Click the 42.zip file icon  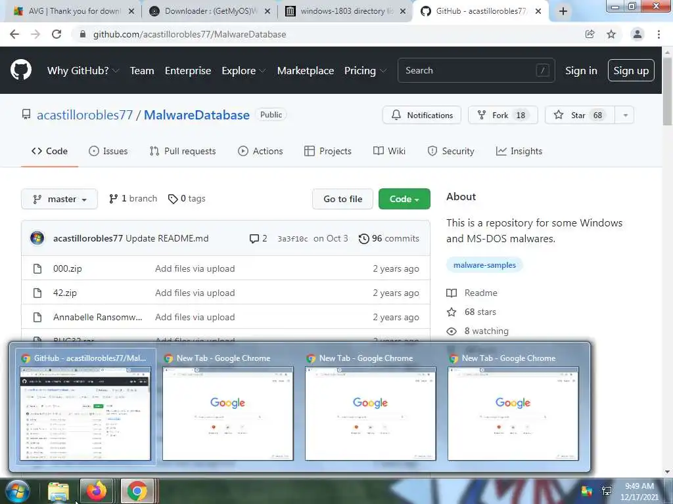coord(37,293)
